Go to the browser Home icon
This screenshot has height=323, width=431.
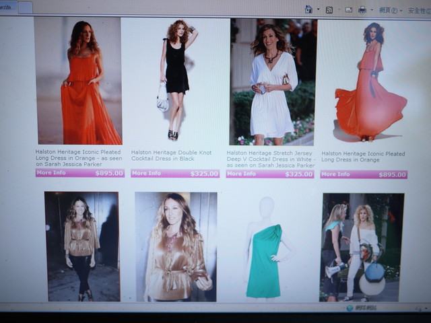click(308, 9)
